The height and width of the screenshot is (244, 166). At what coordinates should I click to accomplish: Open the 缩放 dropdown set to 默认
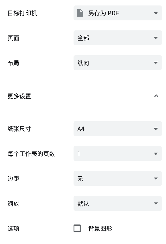point(117,203)
